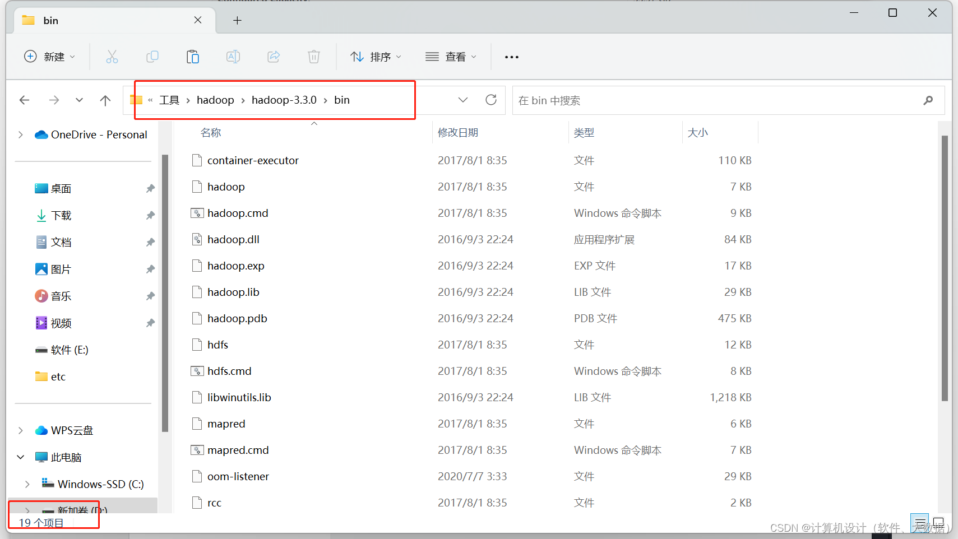This screenshot has height=539, width=958.
Task: Click hadoop in address breadcrumb
Action: [x=215, y=100]
